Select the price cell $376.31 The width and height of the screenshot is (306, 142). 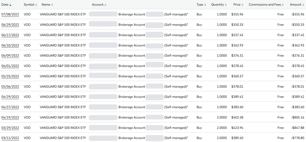click(237, 56)
